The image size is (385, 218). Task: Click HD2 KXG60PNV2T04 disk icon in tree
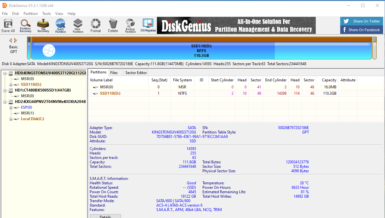[x=11, y=102]
